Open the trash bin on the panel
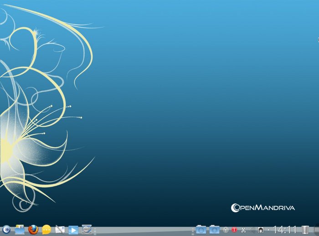319x236 pixels. click(x=306, y=230)
